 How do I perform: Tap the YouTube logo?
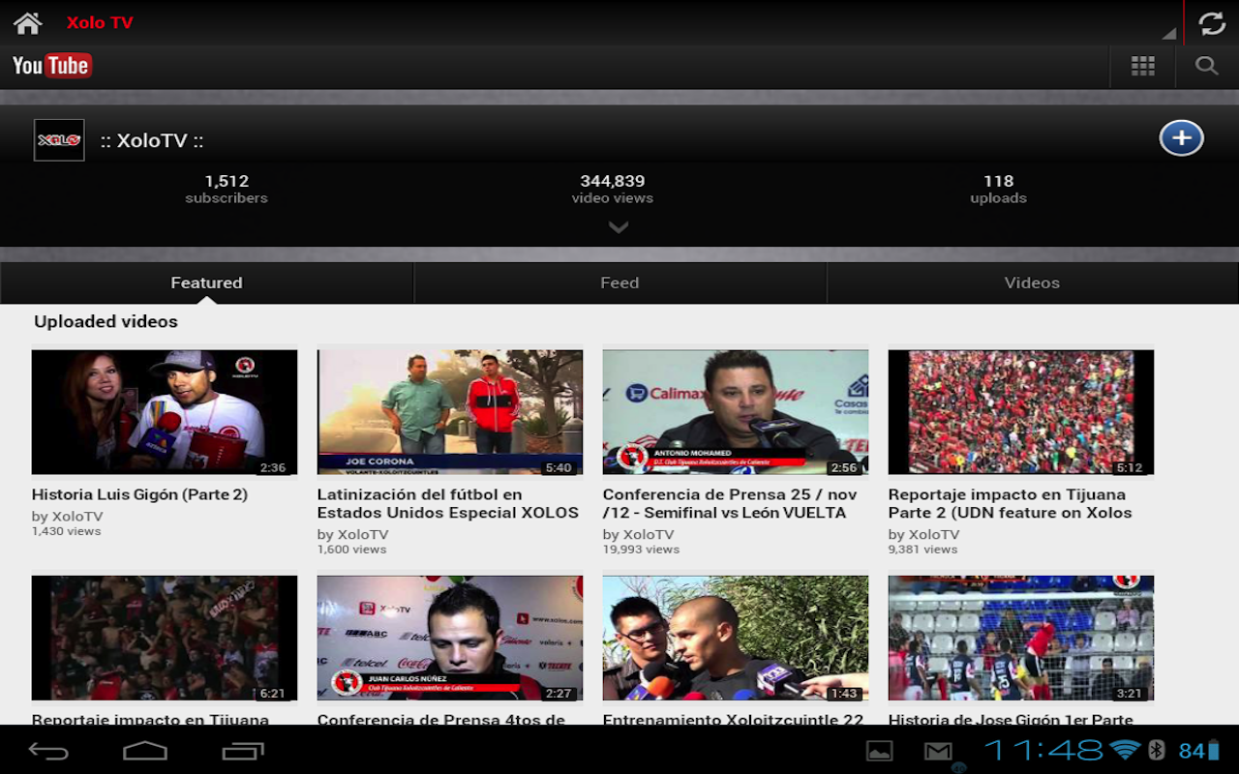52,66
